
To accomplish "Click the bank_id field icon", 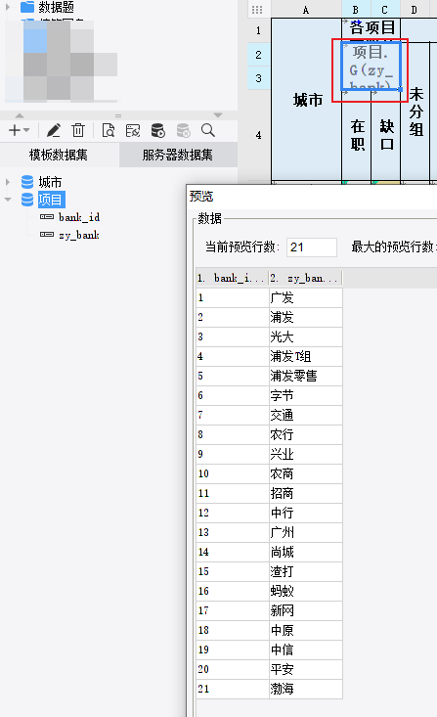I will tap(47, 217).
